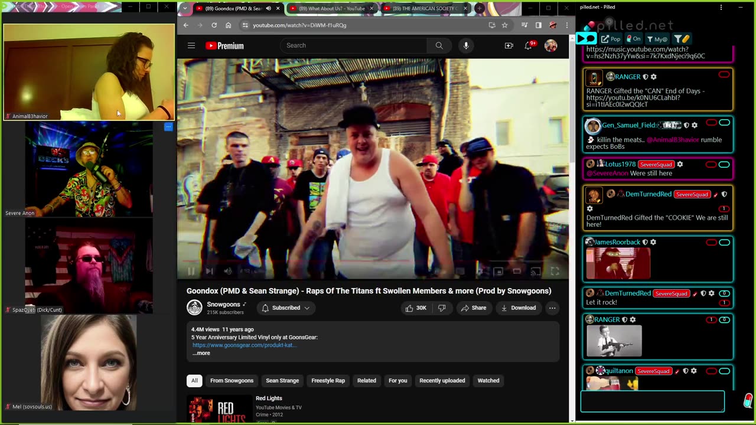756x425 pixels.
Task: Click the Download button
Action: click(x=518, y=308)
